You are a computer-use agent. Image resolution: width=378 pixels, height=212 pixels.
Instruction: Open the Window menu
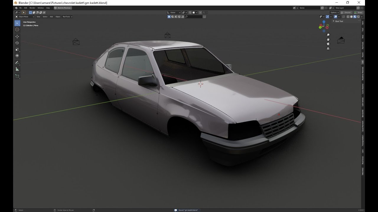point(41,8)
